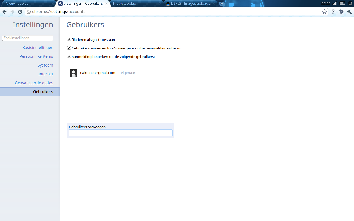Click the forward navigation arrow
The image size is (354, 221).
tap(12, 12)
